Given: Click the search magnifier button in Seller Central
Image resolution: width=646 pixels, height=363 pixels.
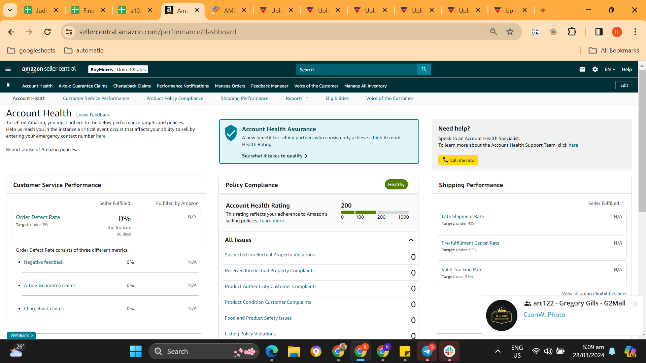Looking at the screenshot, I should tap(424, 69).
